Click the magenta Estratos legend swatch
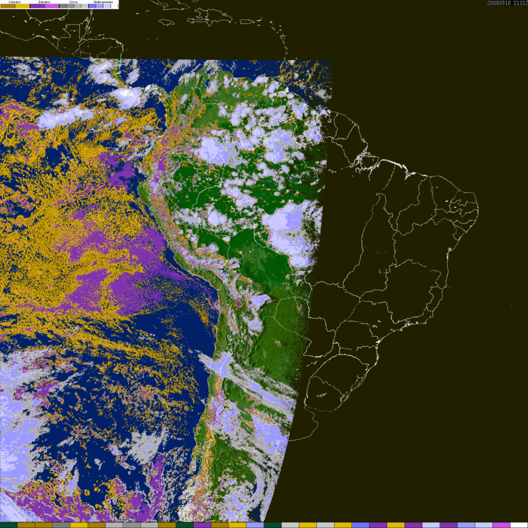This screenshot has height=528, width=528. point(52,6)
